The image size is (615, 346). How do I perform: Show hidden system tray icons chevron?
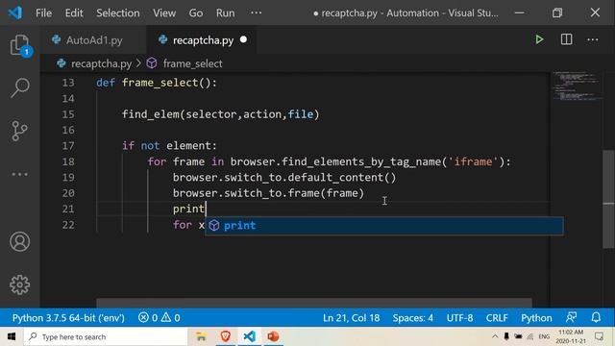(x=495, y=336)
